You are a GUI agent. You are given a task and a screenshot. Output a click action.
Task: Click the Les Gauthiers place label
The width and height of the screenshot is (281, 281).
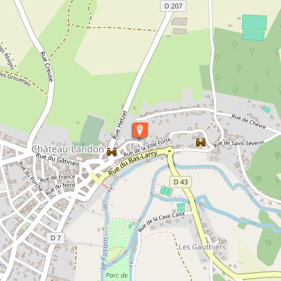coord(202,247)
